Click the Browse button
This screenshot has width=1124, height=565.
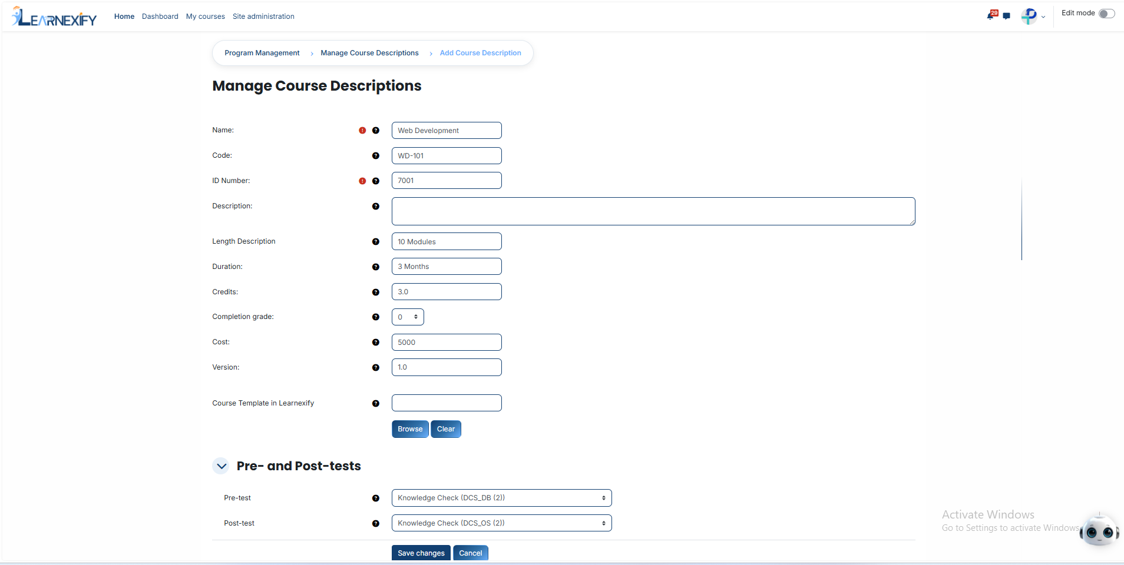tap(410, 429)
